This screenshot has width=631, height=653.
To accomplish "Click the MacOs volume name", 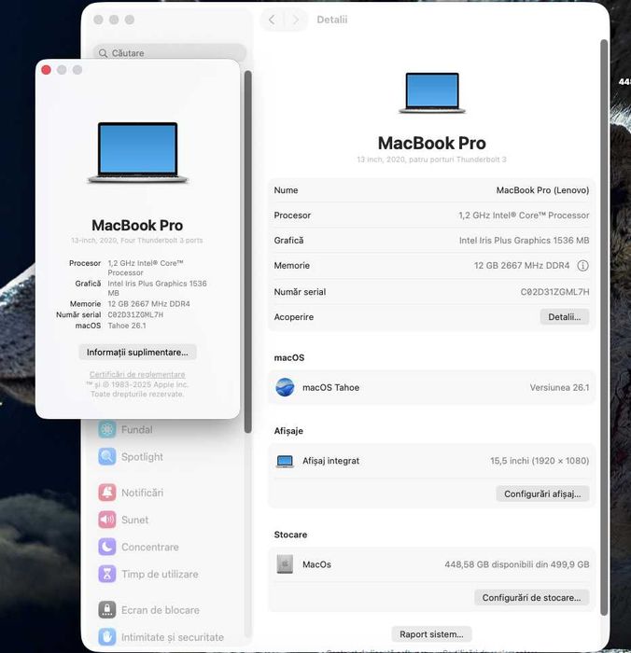I will coord(316,564).
